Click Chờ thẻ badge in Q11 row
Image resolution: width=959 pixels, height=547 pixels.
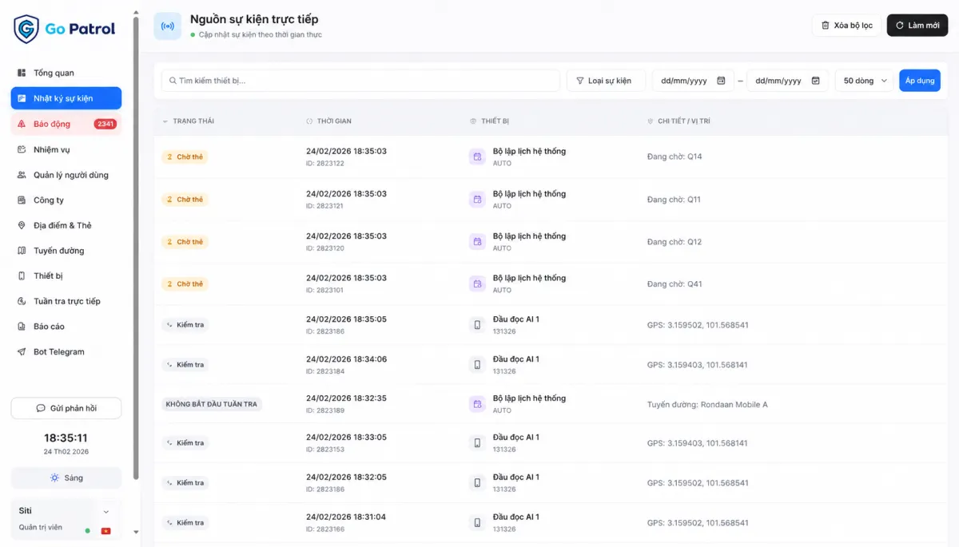click(x=185, y=200)
